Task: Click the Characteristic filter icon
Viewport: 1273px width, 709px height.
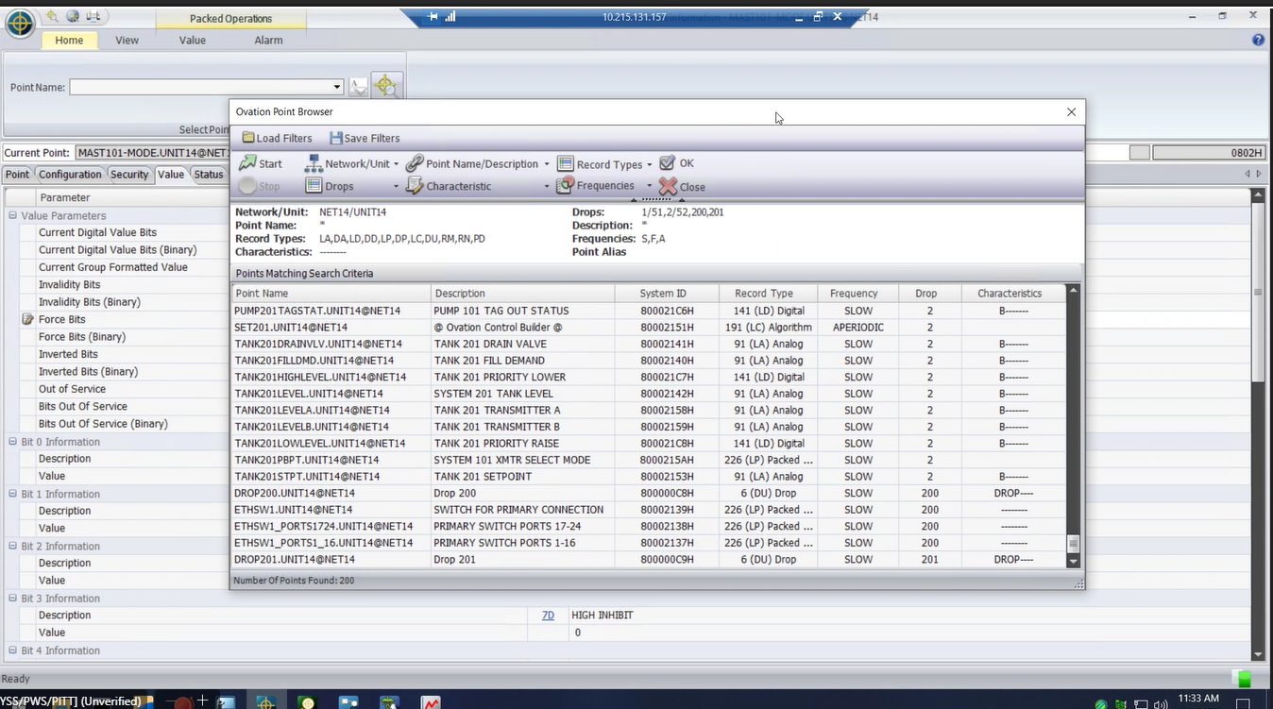Action: click(x=415, y=186)
